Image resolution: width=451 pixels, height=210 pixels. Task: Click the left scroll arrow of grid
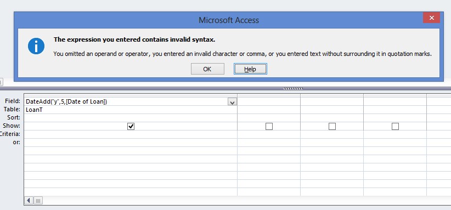(x=29, y=200)
